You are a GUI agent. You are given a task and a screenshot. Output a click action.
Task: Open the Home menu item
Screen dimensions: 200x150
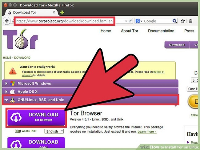106,31
